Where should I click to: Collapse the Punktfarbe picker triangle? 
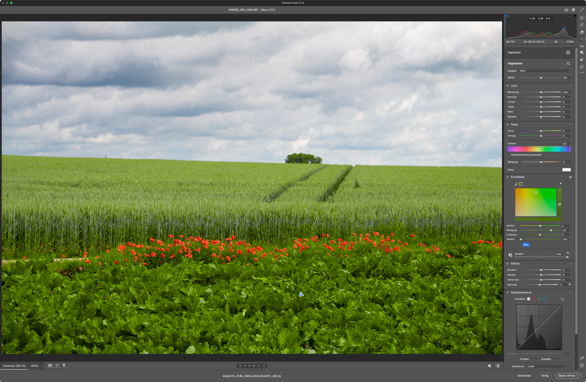pos(560,184)
